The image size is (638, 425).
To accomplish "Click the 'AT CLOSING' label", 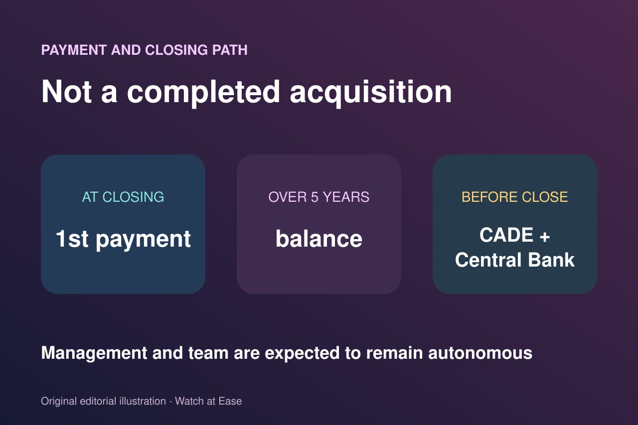I will (x=123, y=197).
